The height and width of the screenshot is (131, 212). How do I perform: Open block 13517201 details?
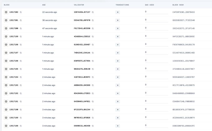click(x=14, y=20)
